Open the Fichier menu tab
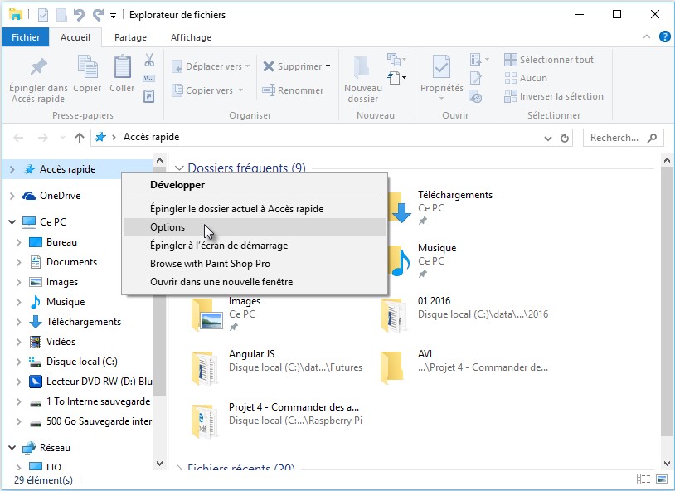Image resolution: width=675 pixels, height=491 pixels. point(26,37)
